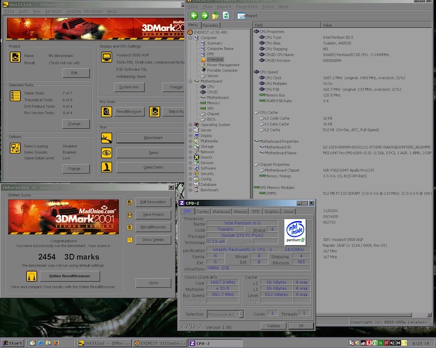The width and height of the screenshot is (436, 348).
Task: Switch to the CPU-Z taskbar button
Action: point(215,343)
